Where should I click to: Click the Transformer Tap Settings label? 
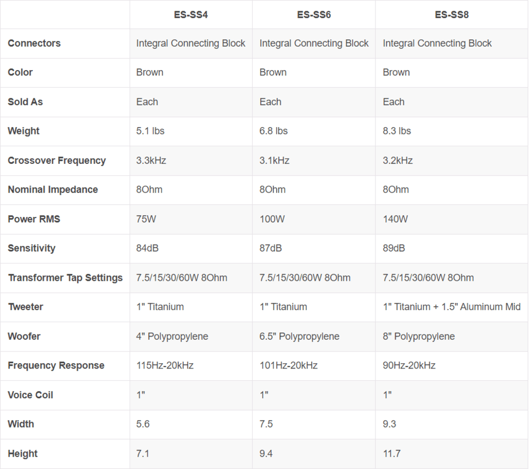(x=65, y=278)
